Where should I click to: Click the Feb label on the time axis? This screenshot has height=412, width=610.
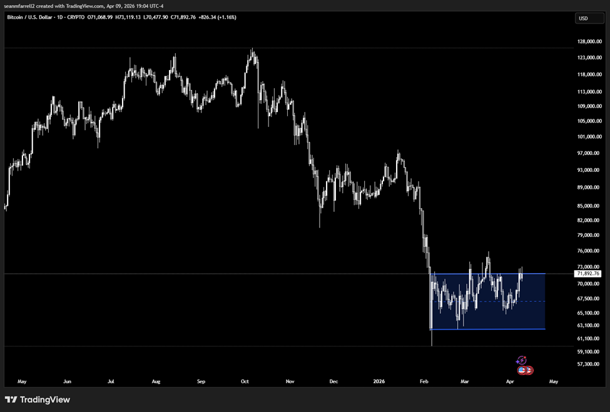tap(424, 381)
